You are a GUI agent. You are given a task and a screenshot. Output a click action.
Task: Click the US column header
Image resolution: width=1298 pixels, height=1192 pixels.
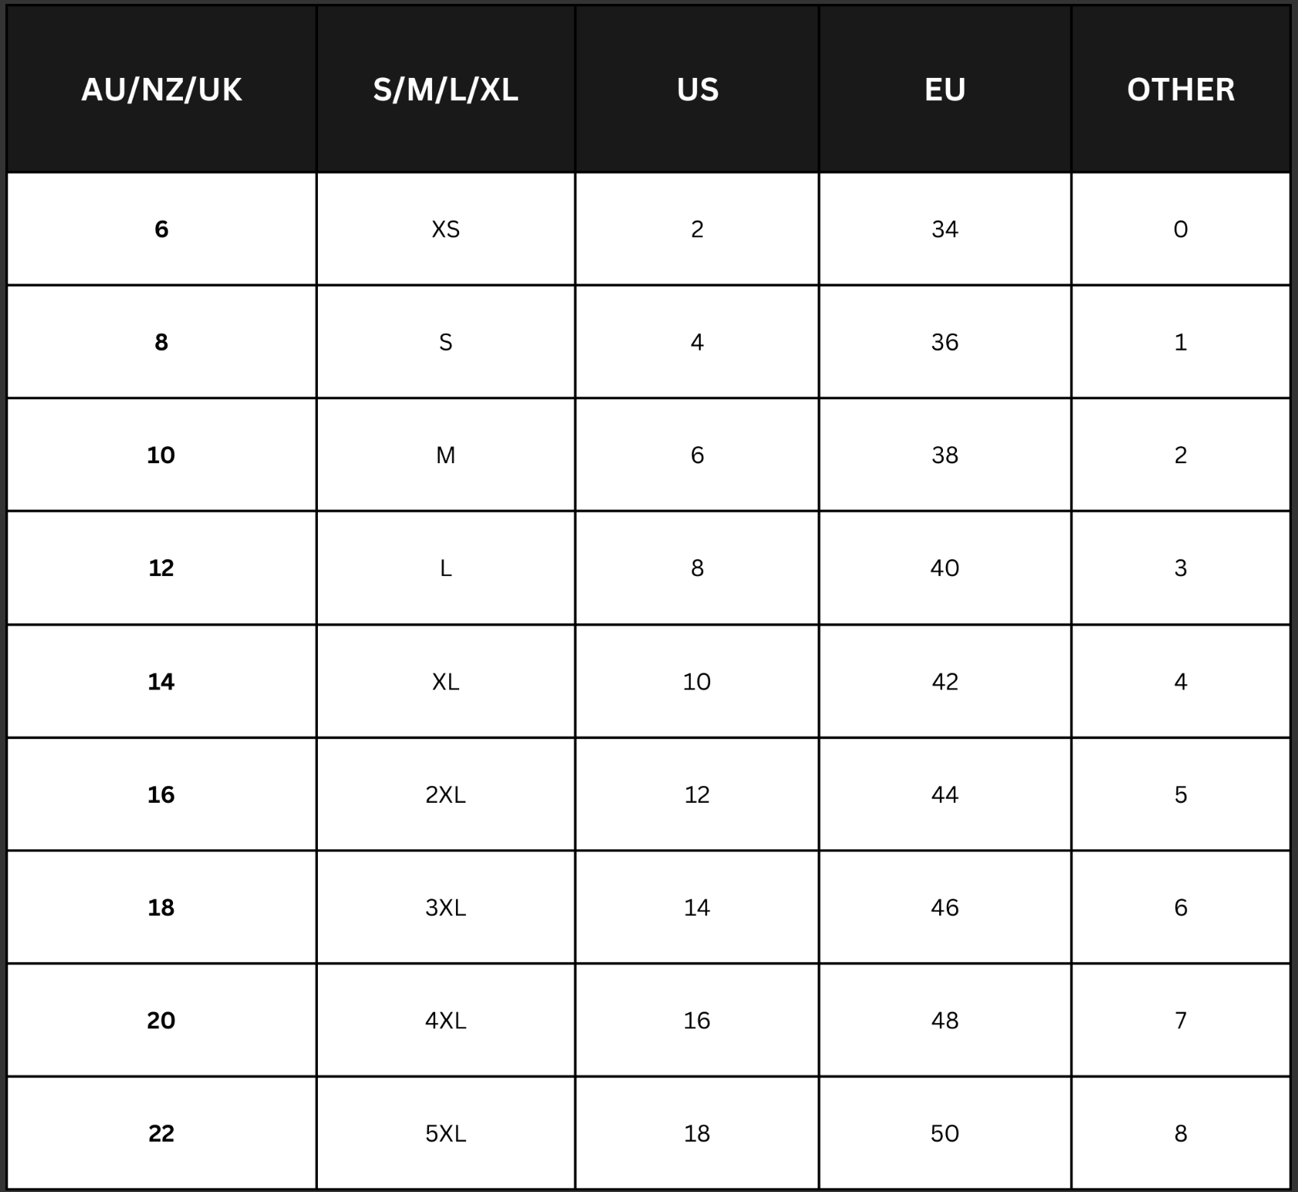[x=697, y=90]
